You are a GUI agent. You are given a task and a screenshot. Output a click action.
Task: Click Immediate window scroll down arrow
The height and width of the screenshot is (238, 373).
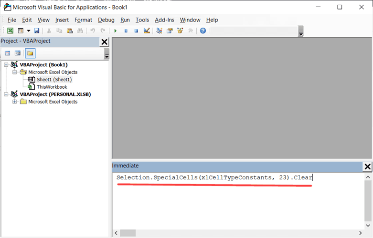pos(368,226)
